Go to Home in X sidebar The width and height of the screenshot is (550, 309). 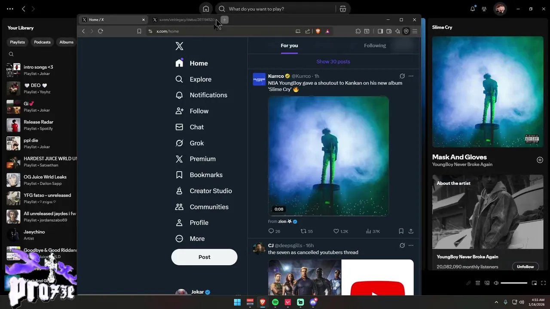click(x=192, y=63)
